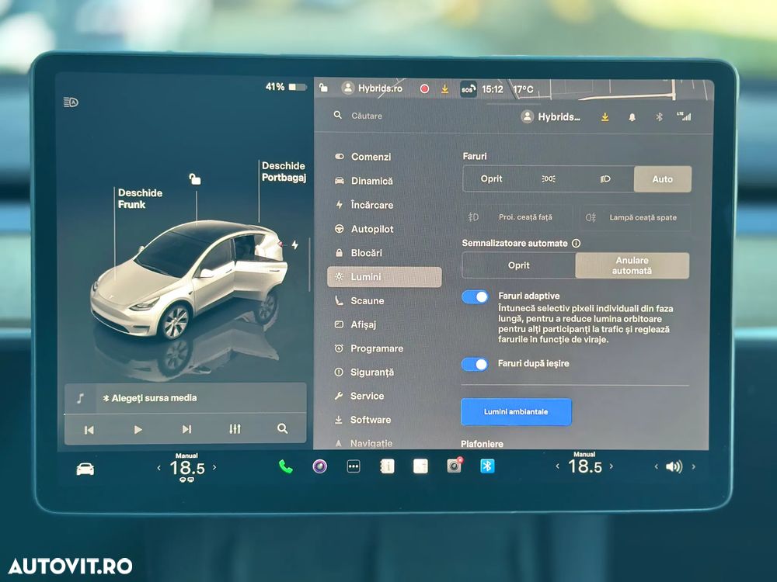Tap the auto high beam indicator icon
The image size is (777, 582).
tap(71, 102)
